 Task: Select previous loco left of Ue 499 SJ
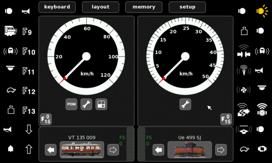pos(158,150)
